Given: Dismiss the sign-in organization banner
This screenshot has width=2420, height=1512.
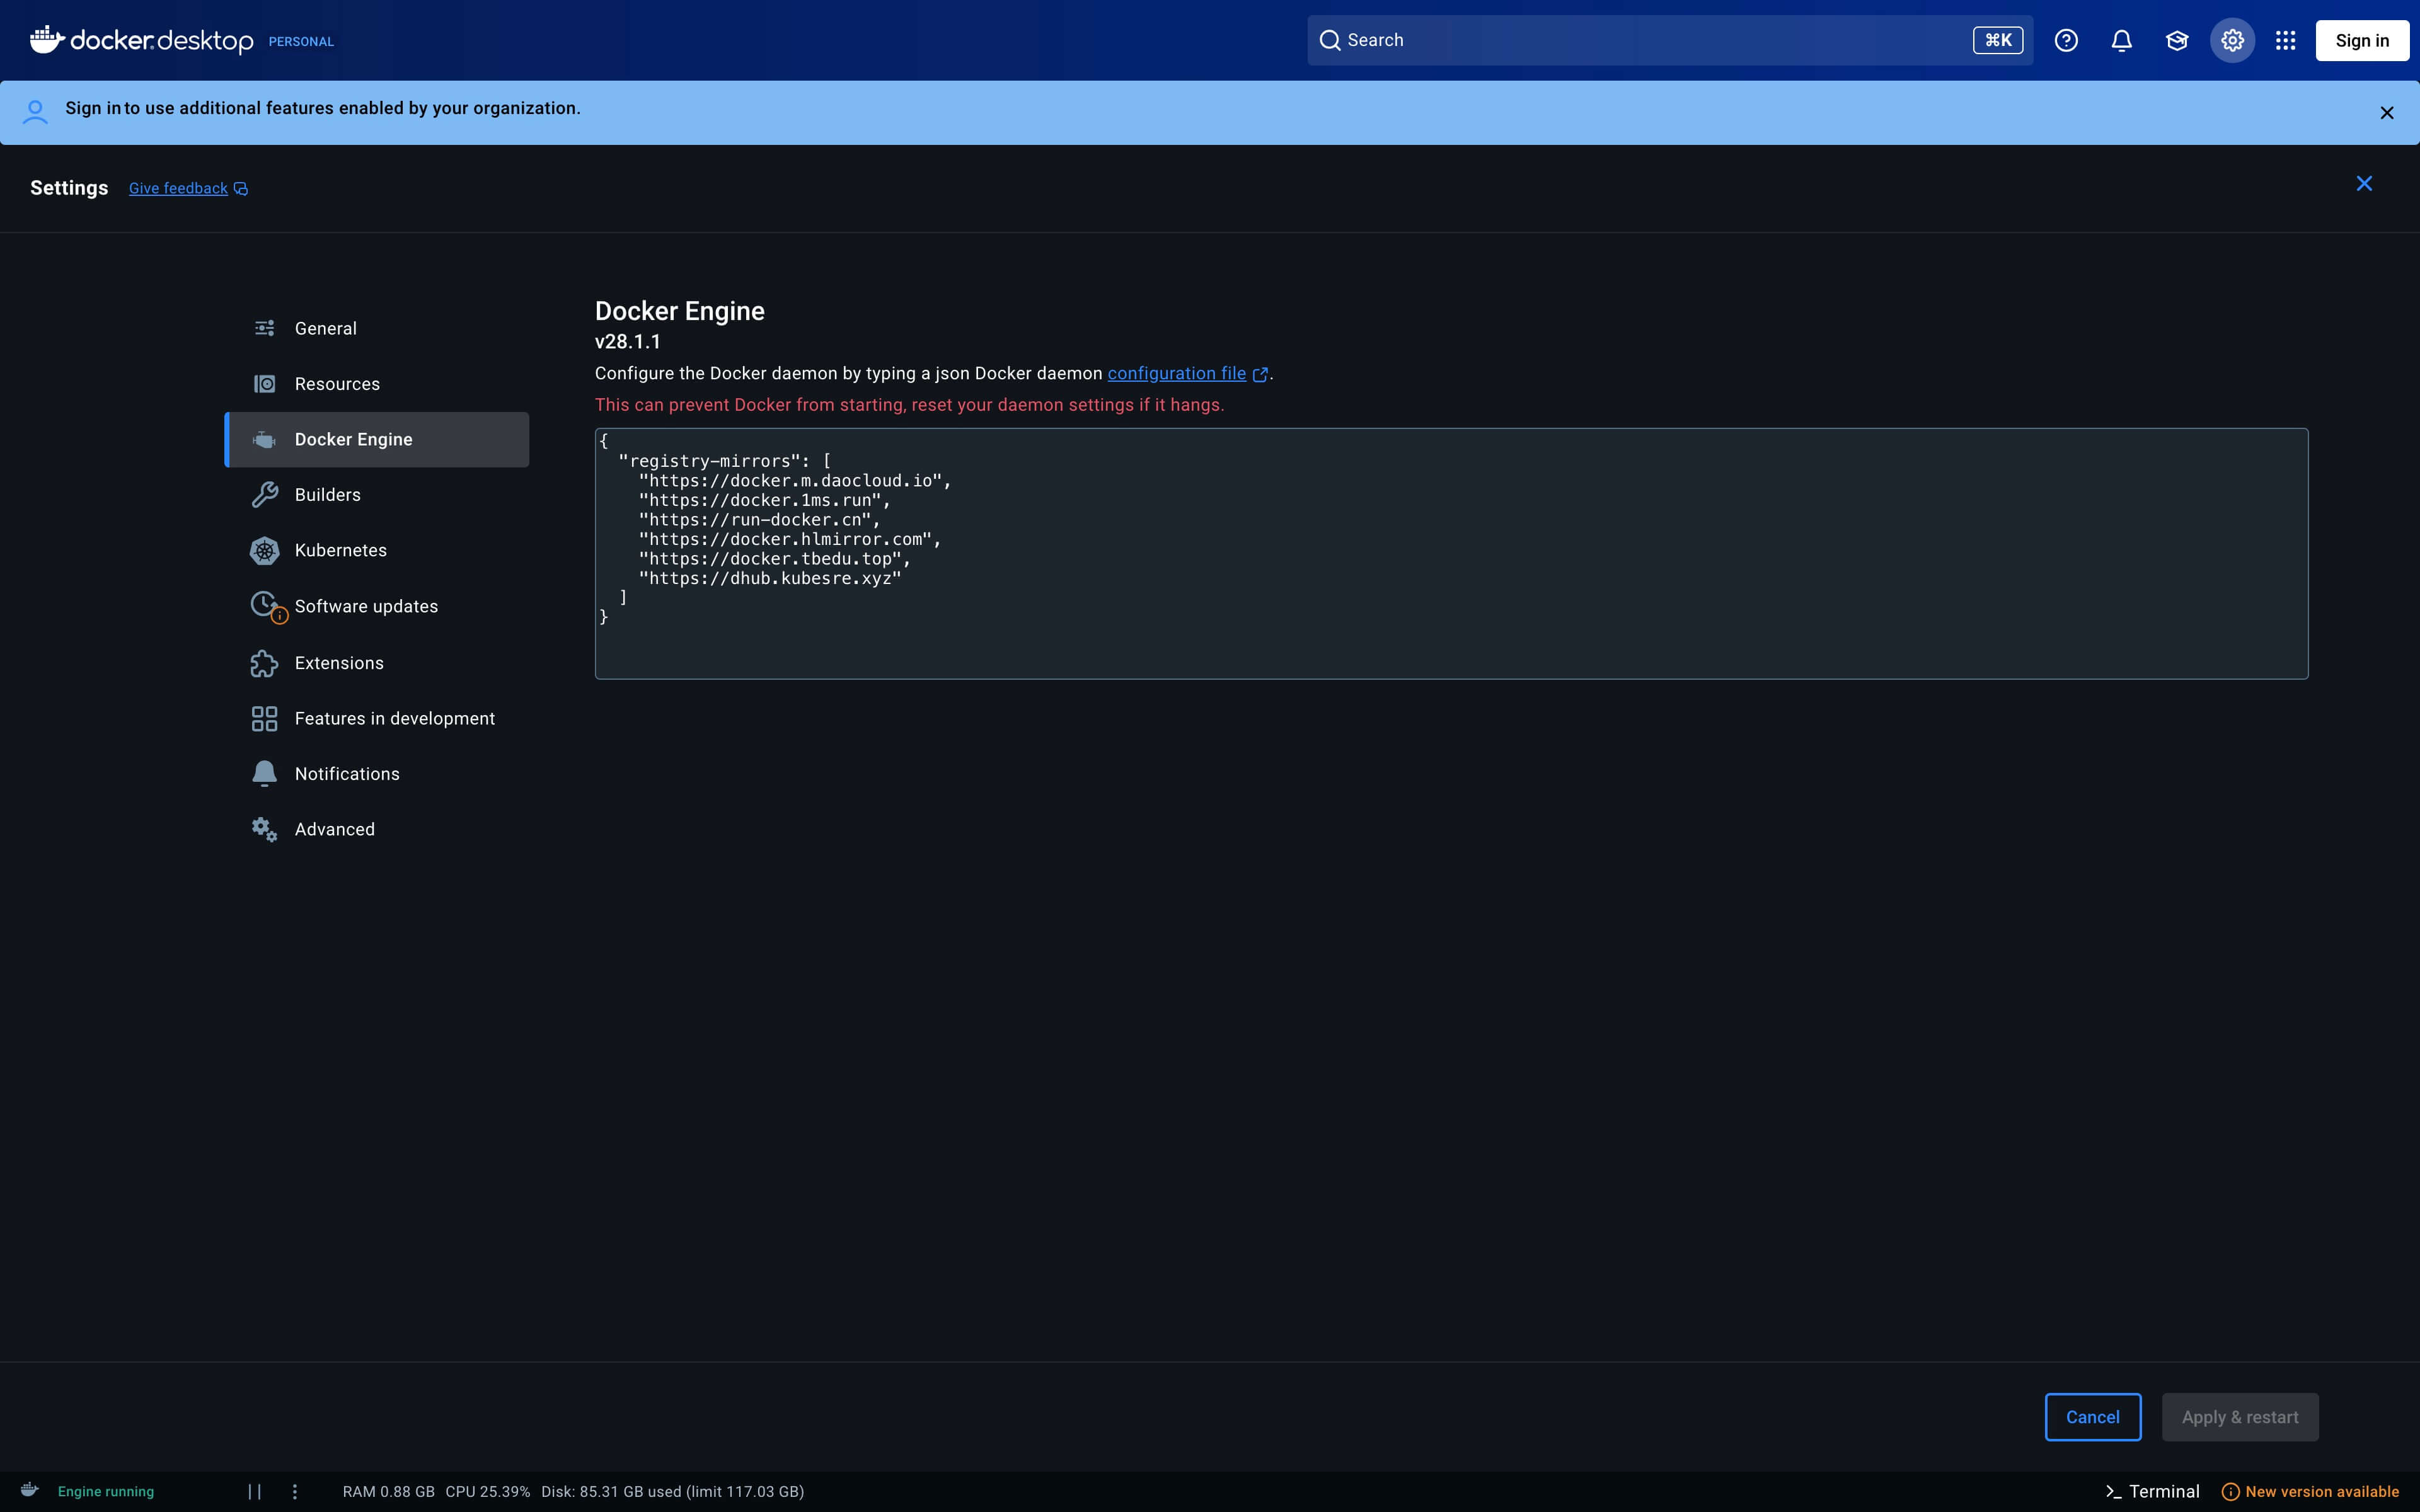Looking at the screenshot, I should [2386, 112].
